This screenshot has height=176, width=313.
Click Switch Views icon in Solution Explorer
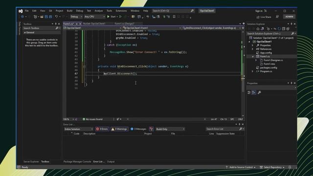[262, 29]
